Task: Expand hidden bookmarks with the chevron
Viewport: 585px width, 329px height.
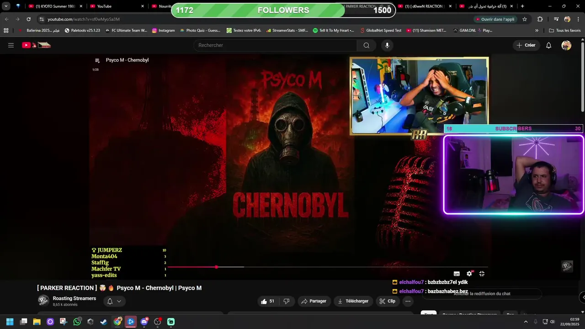Action: click(537, 31)
